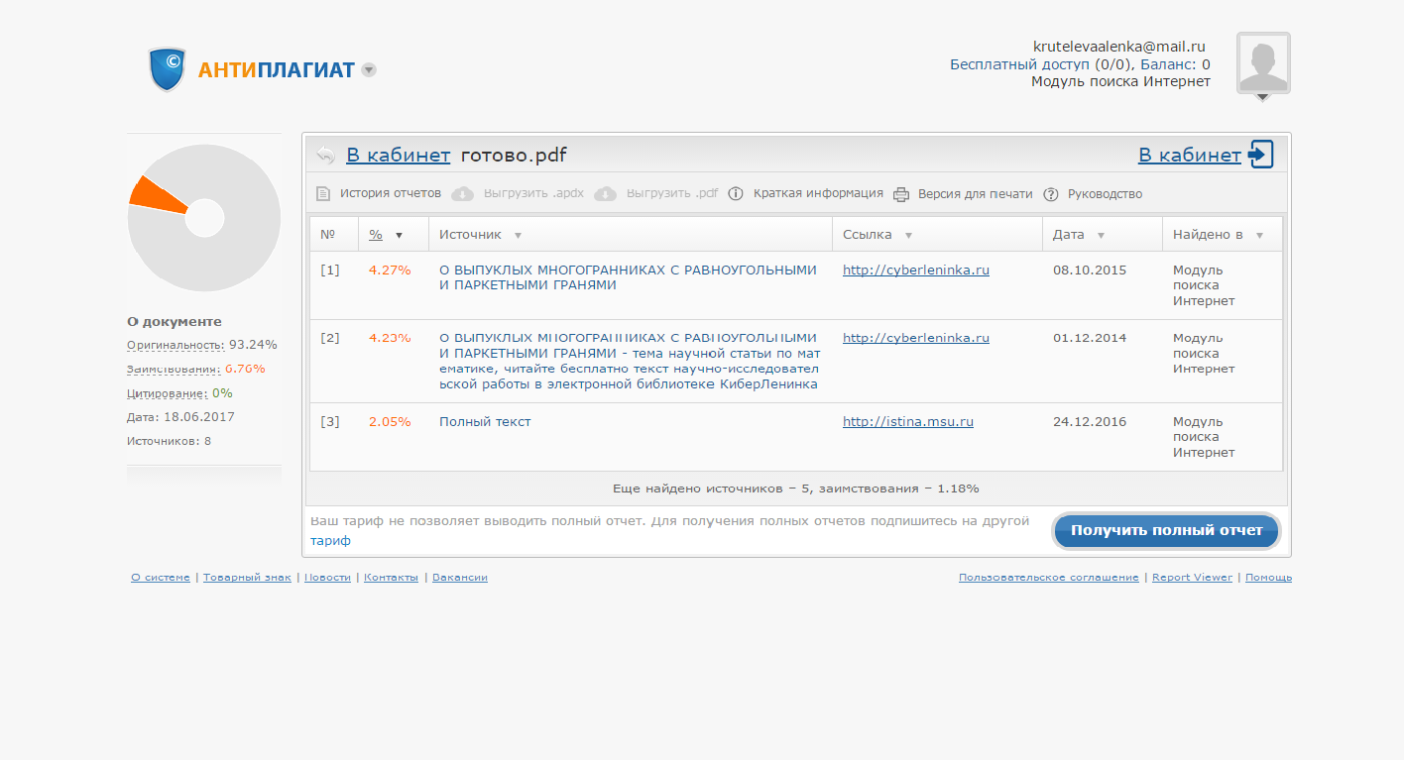This screenshot has width=1404, height=760.
Task: Click the printer icon for Версия для печати
Action: pyautogui.click(x=901, y=194)
